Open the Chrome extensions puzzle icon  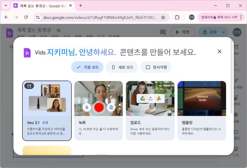(177, 17)
